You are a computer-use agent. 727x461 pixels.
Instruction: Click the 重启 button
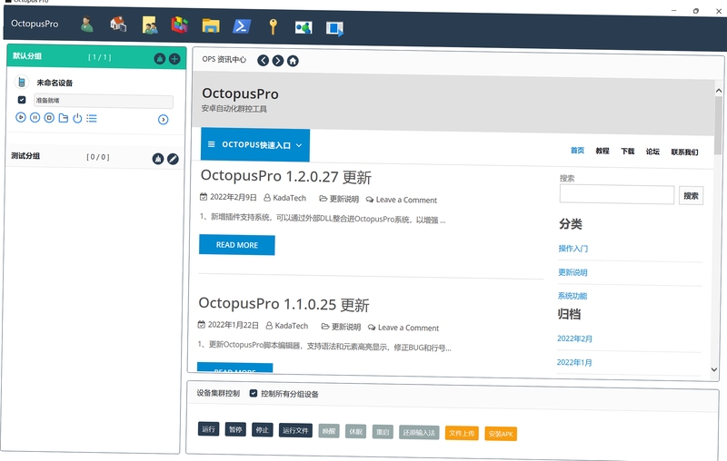tap(383, 432)
